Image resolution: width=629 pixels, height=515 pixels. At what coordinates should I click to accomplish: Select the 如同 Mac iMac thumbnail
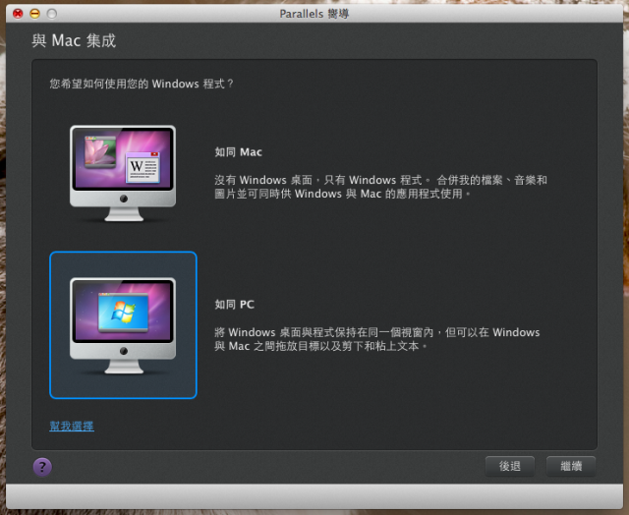coord(123,173)
